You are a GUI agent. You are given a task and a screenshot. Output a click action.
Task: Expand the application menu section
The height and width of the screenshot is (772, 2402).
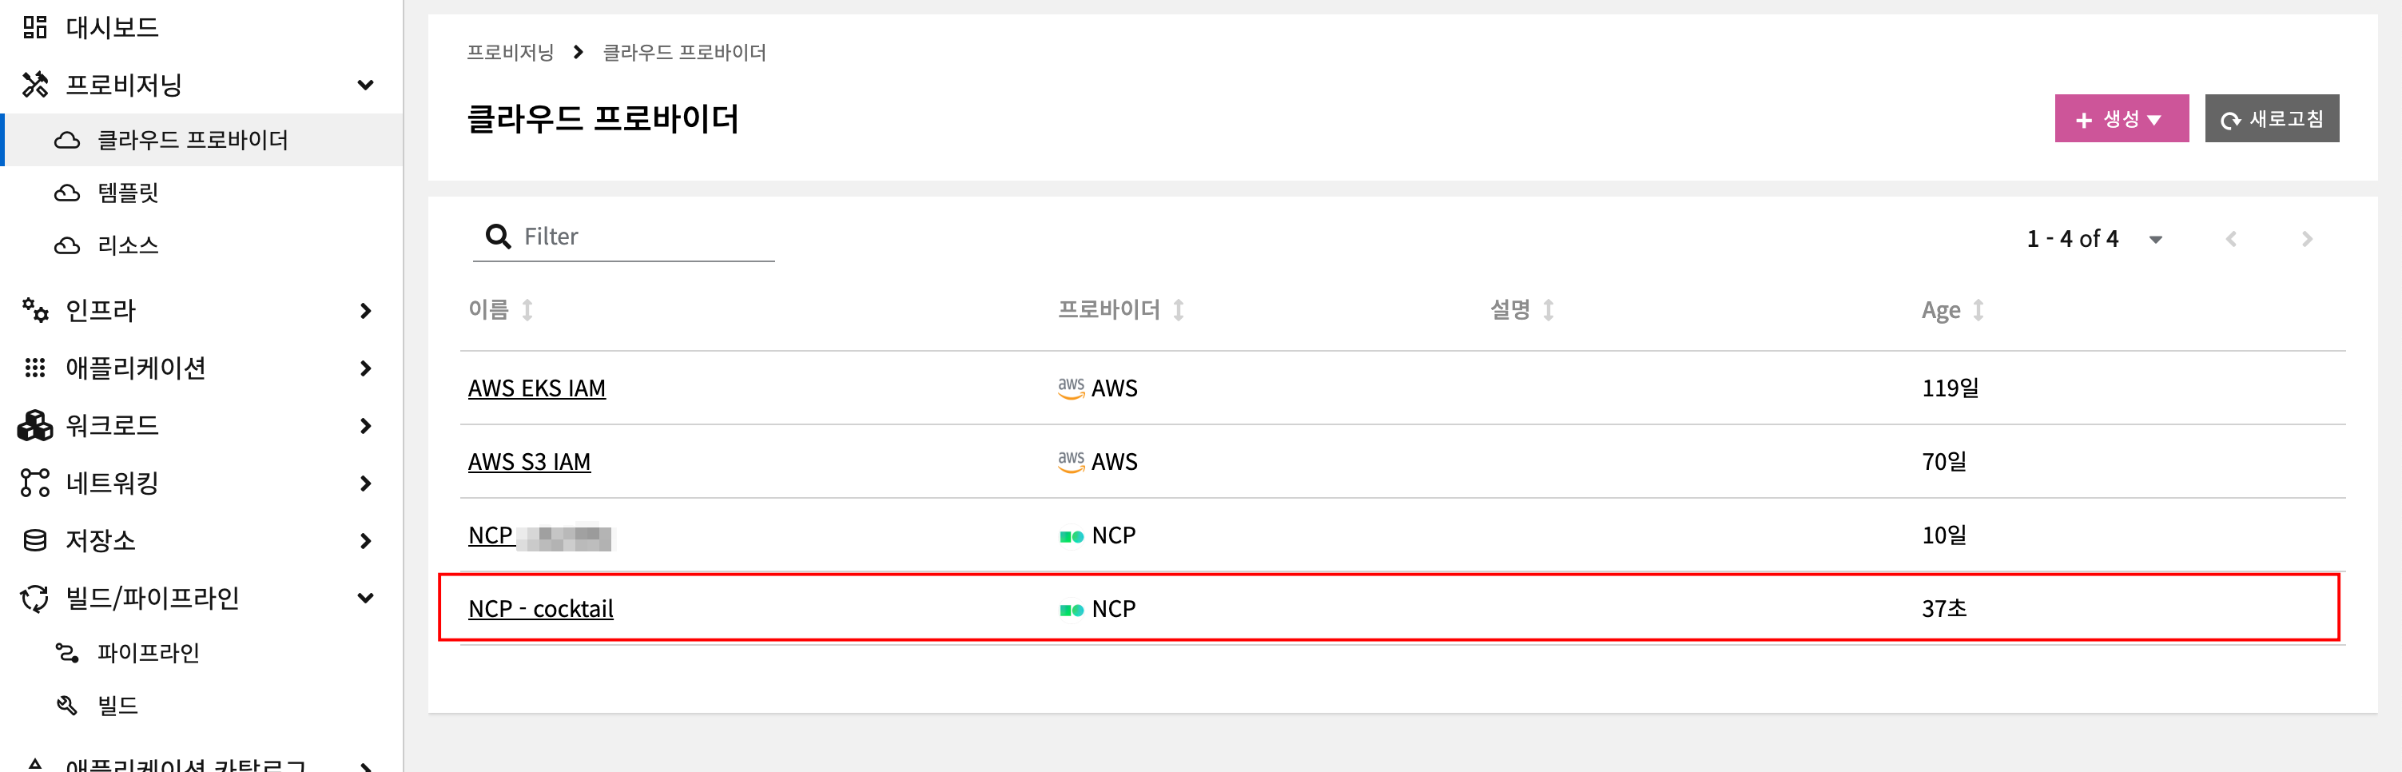pos(365,368)
